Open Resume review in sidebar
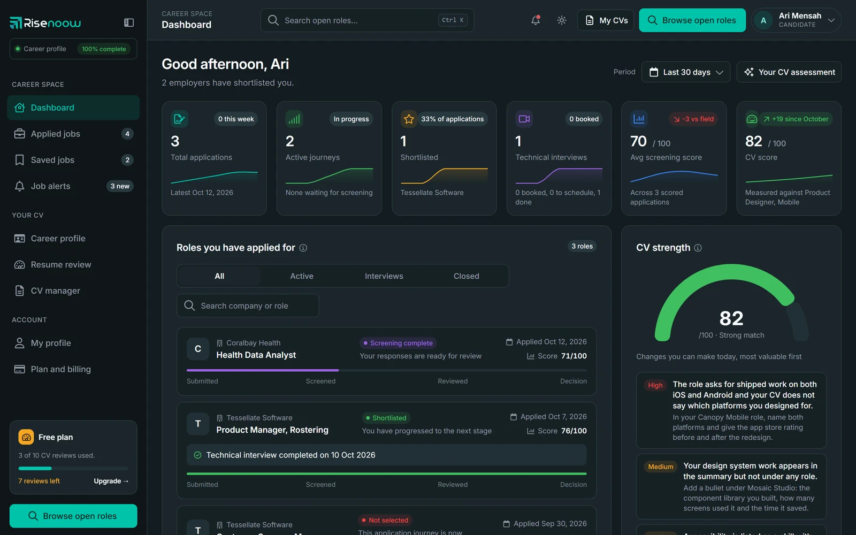 [73, 265]
